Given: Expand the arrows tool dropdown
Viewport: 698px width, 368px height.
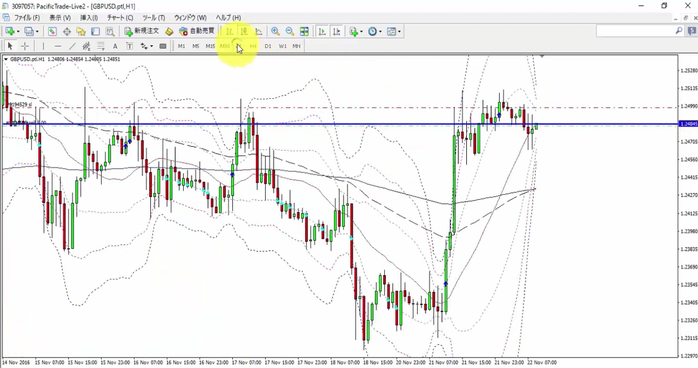Looking at the screenshot, I should (x=152, y=46).
